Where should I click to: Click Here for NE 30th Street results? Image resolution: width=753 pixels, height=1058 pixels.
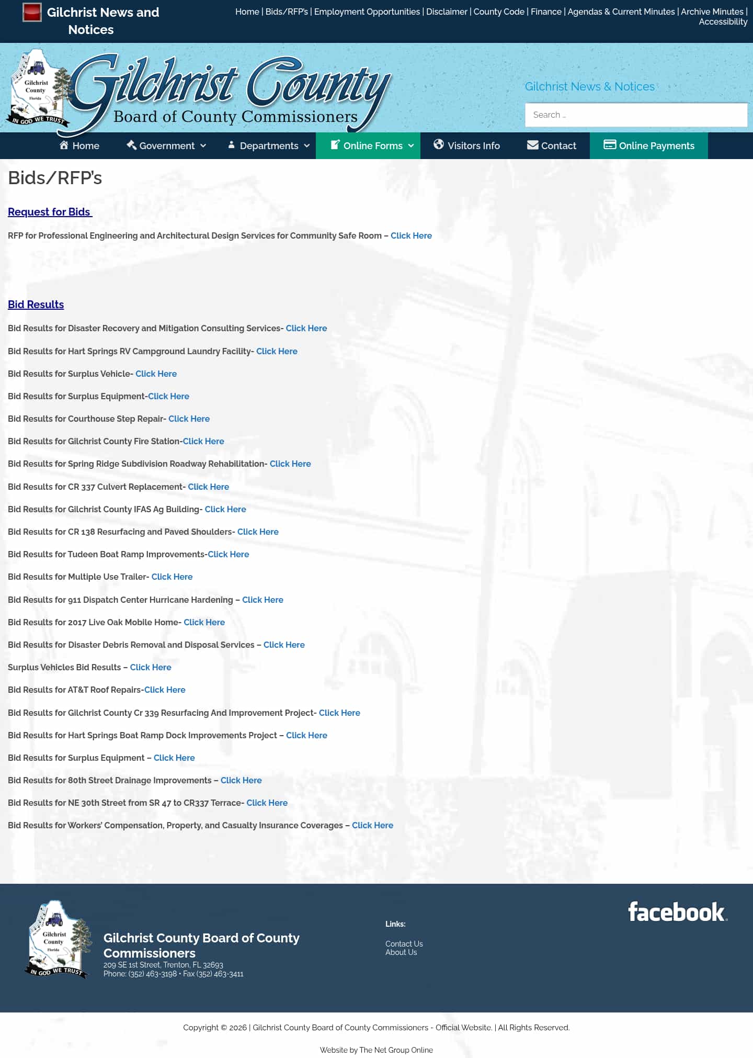click(267, 803)
